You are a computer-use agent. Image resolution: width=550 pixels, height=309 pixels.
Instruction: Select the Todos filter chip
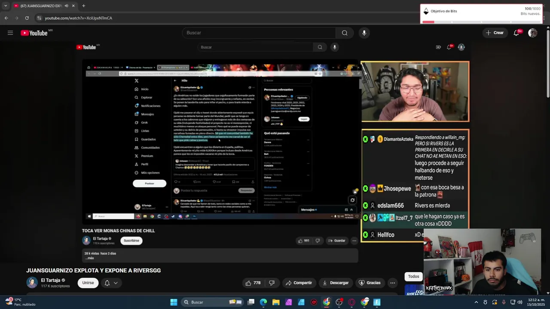tap(413, 276)
